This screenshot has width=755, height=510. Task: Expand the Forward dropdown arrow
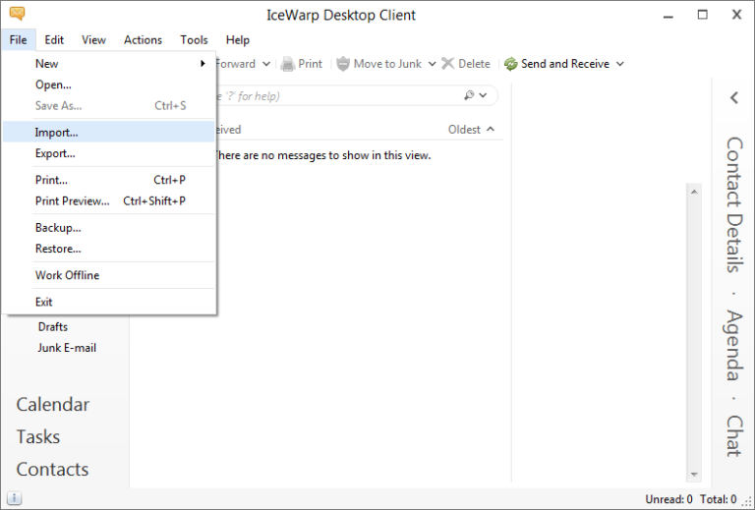click(266, 64)
